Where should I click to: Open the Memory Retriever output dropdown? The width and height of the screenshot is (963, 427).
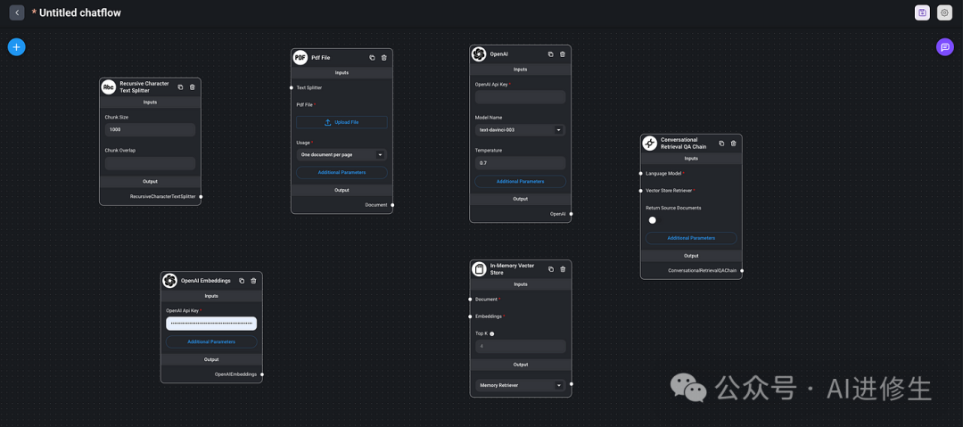tap(520, 385)
